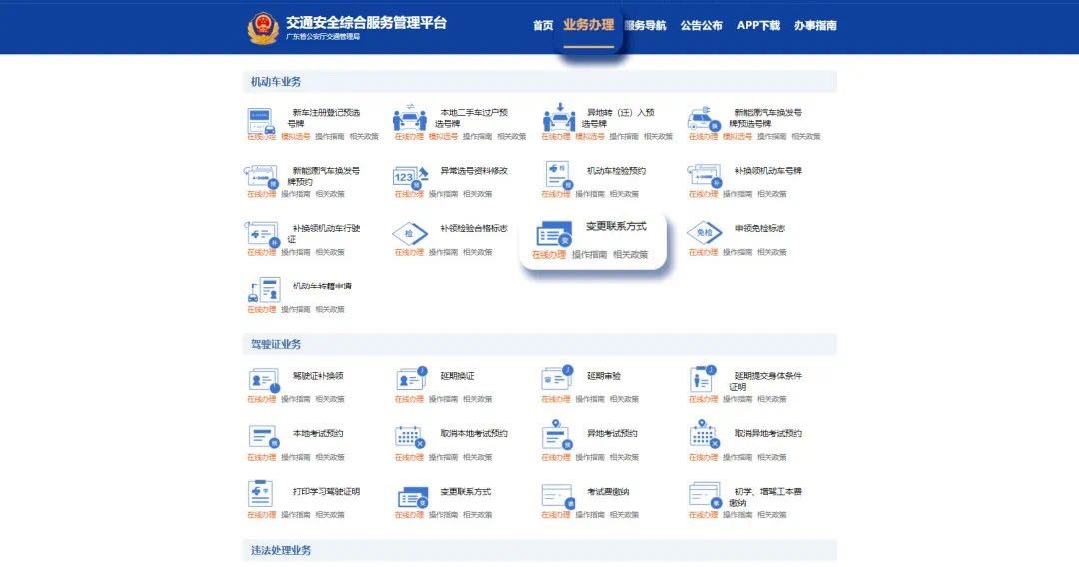
Task: Click the 异地转(迁)入预选号牌 icon
Action: pyautogui.click(x=558, y=118)
